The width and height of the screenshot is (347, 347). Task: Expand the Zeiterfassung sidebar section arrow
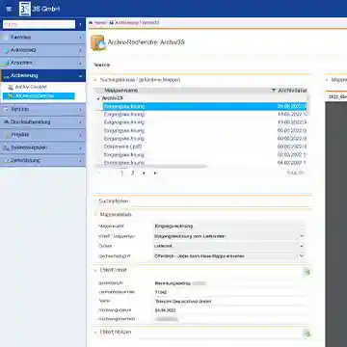tap(80, 161)
